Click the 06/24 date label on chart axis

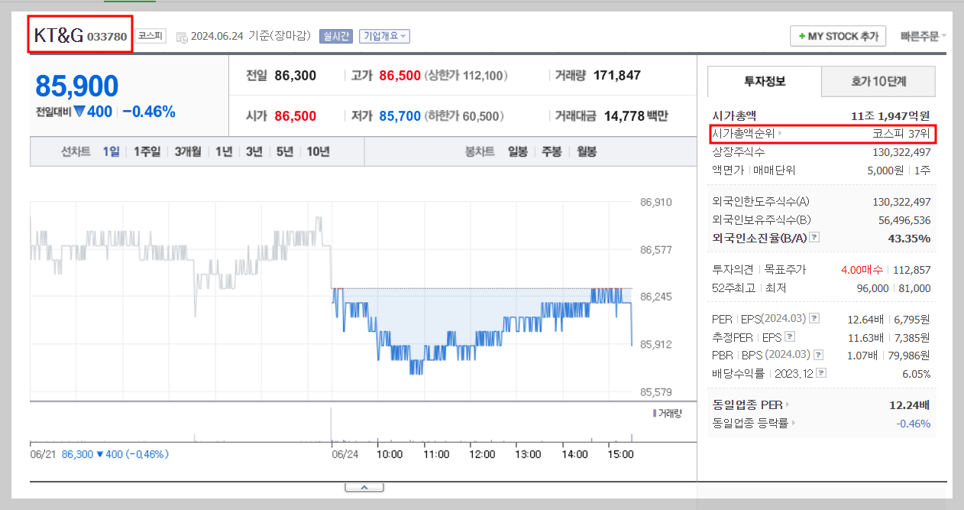[x=345, y=454]
